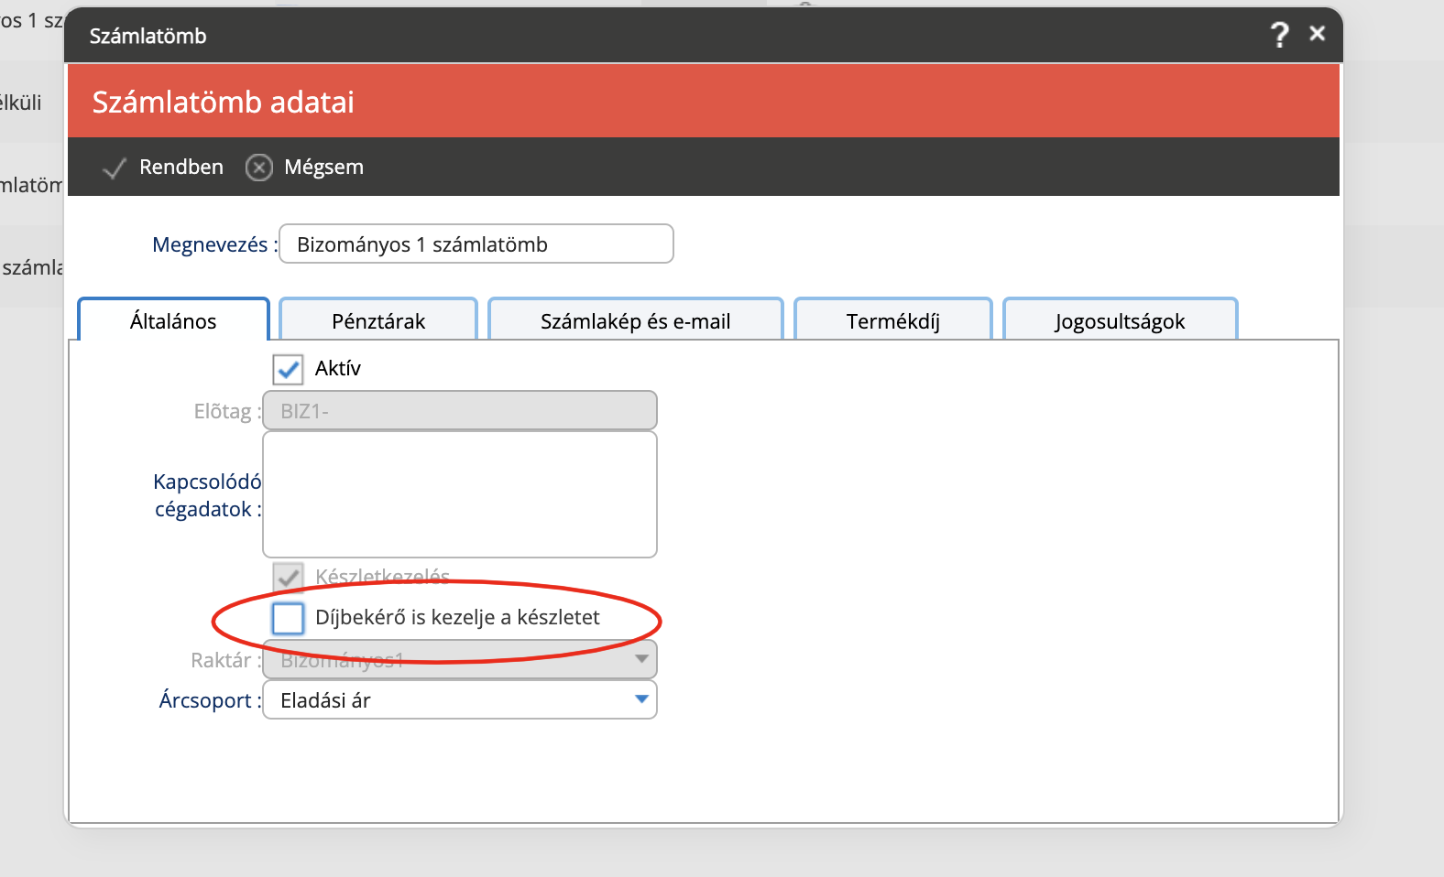Confirm with the Rendben button

click(x=163, y=168)
